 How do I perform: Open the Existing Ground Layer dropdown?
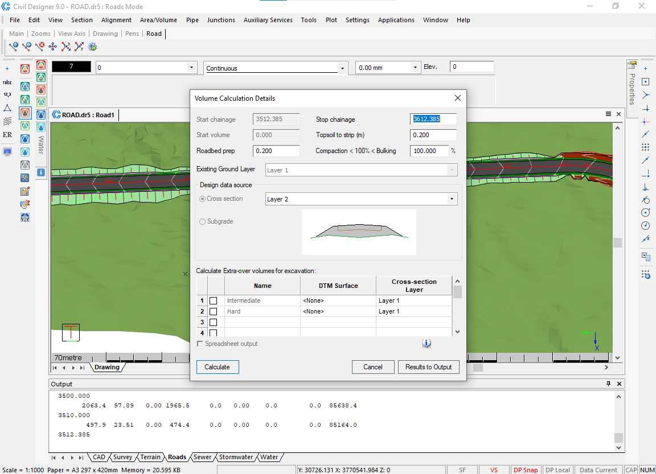(x=452, y=170)
